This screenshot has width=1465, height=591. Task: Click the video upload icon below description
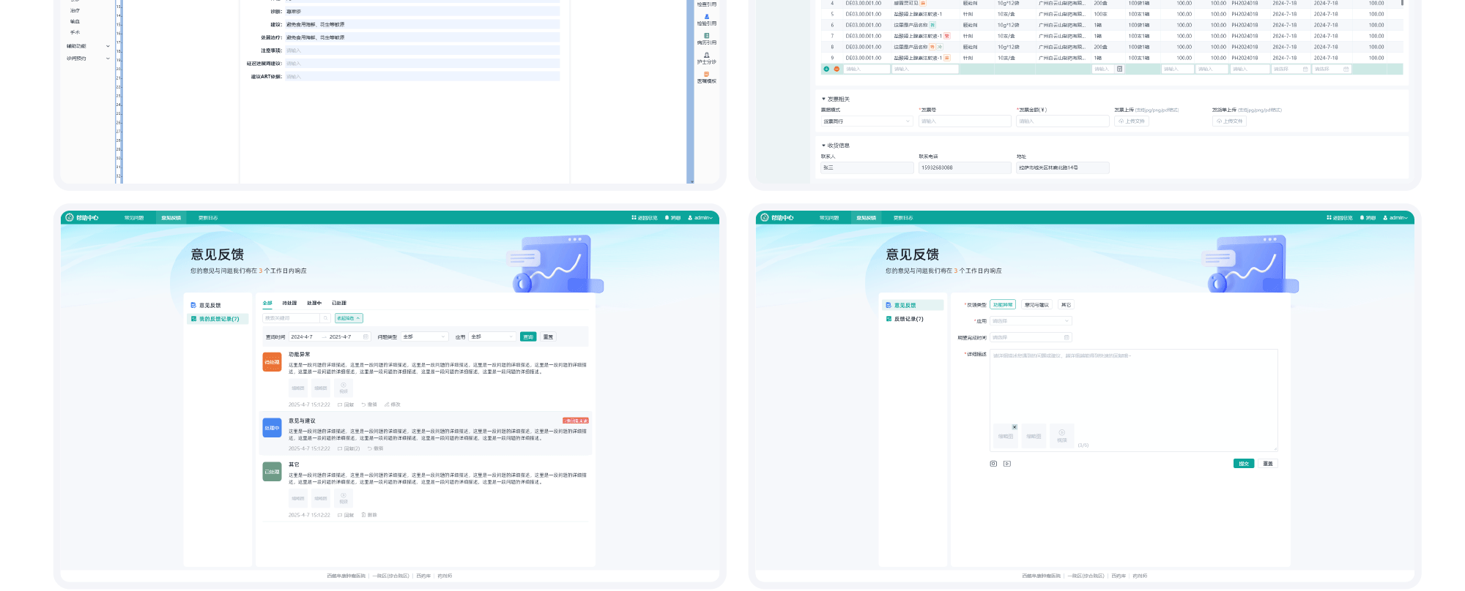pos(1007,464)
